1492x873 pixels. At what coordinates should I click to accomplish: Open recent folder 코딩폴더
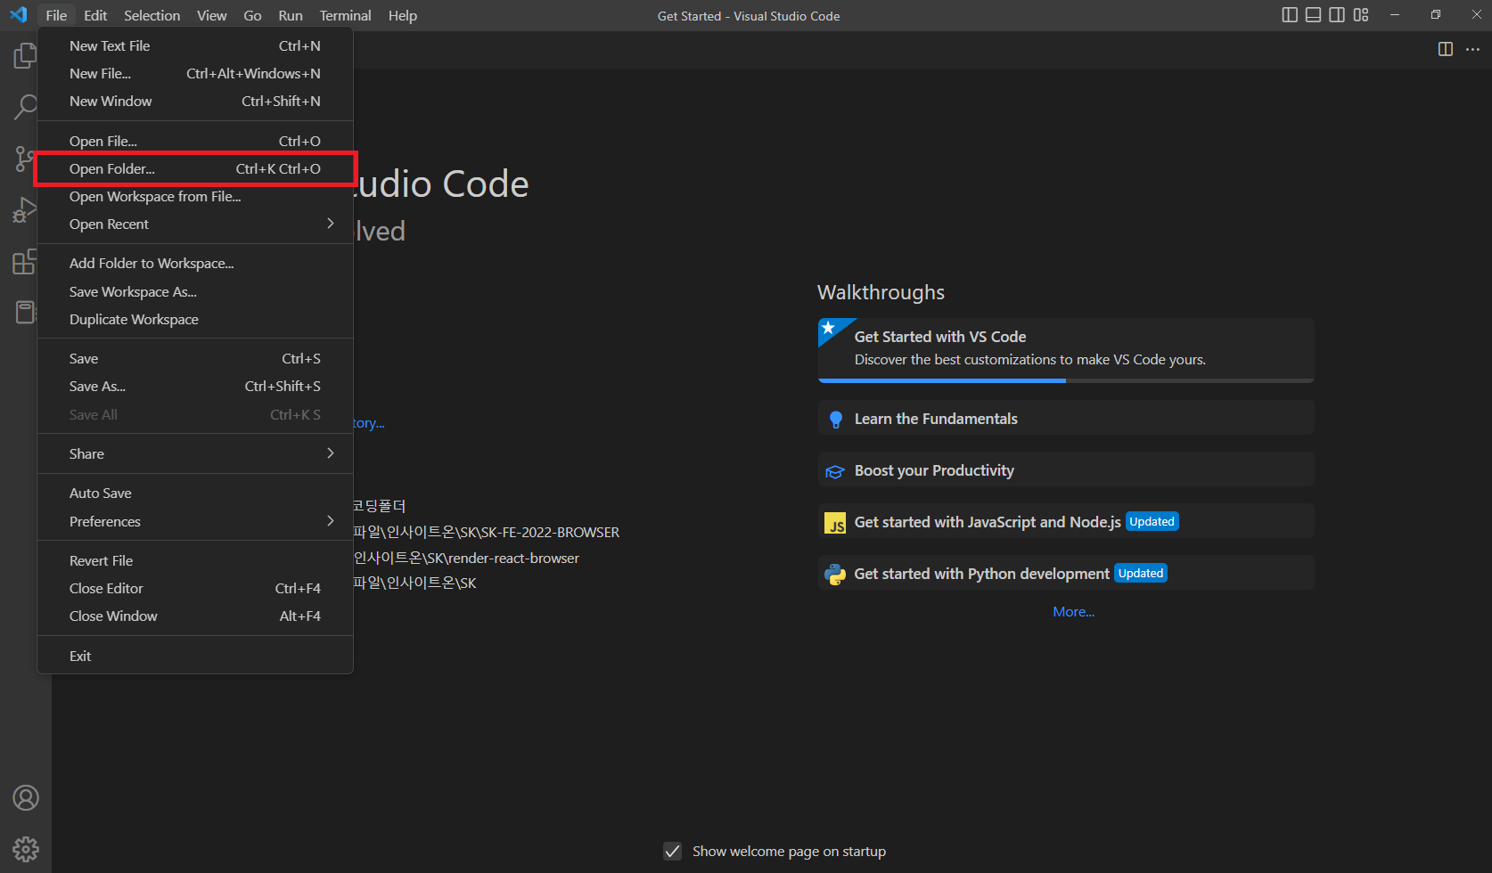(x=380, y=506)
